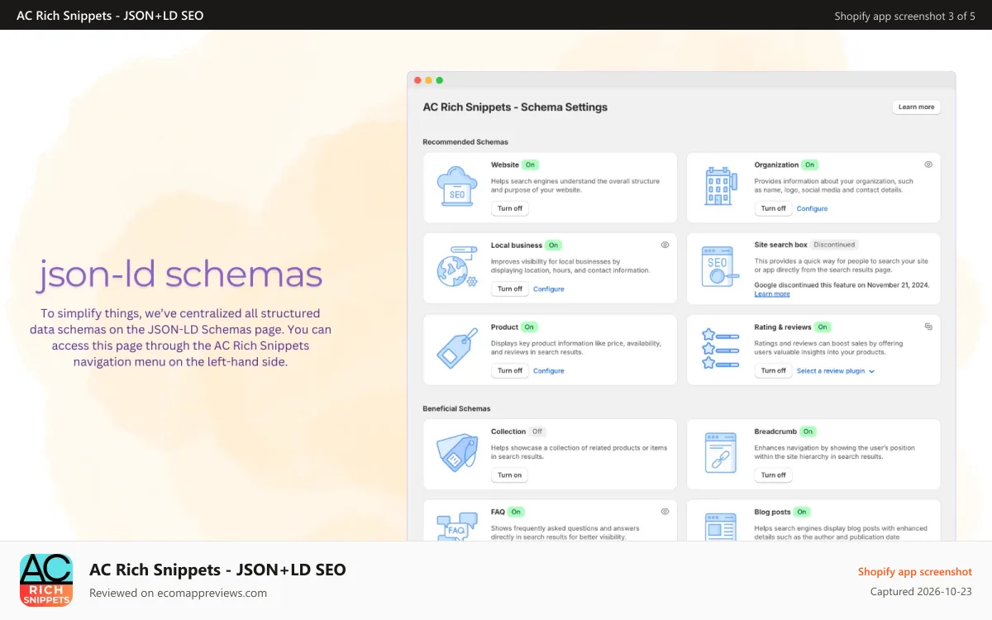Click the Breadcrumb link page icon
Image resolution: width=992 pixels, height=620 pixels.
(721, 452)
